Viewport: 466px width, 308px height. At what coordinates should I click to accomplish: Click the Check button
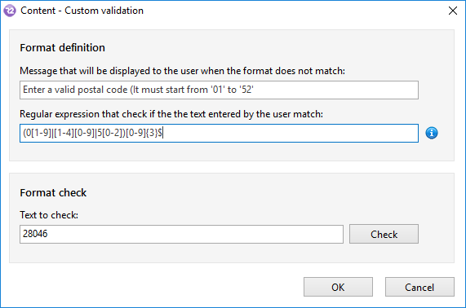tap(384, 234)
